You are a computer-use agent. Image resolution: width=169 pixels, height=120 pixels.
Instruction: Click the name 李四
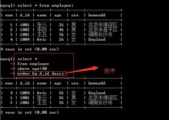point(42,30)
